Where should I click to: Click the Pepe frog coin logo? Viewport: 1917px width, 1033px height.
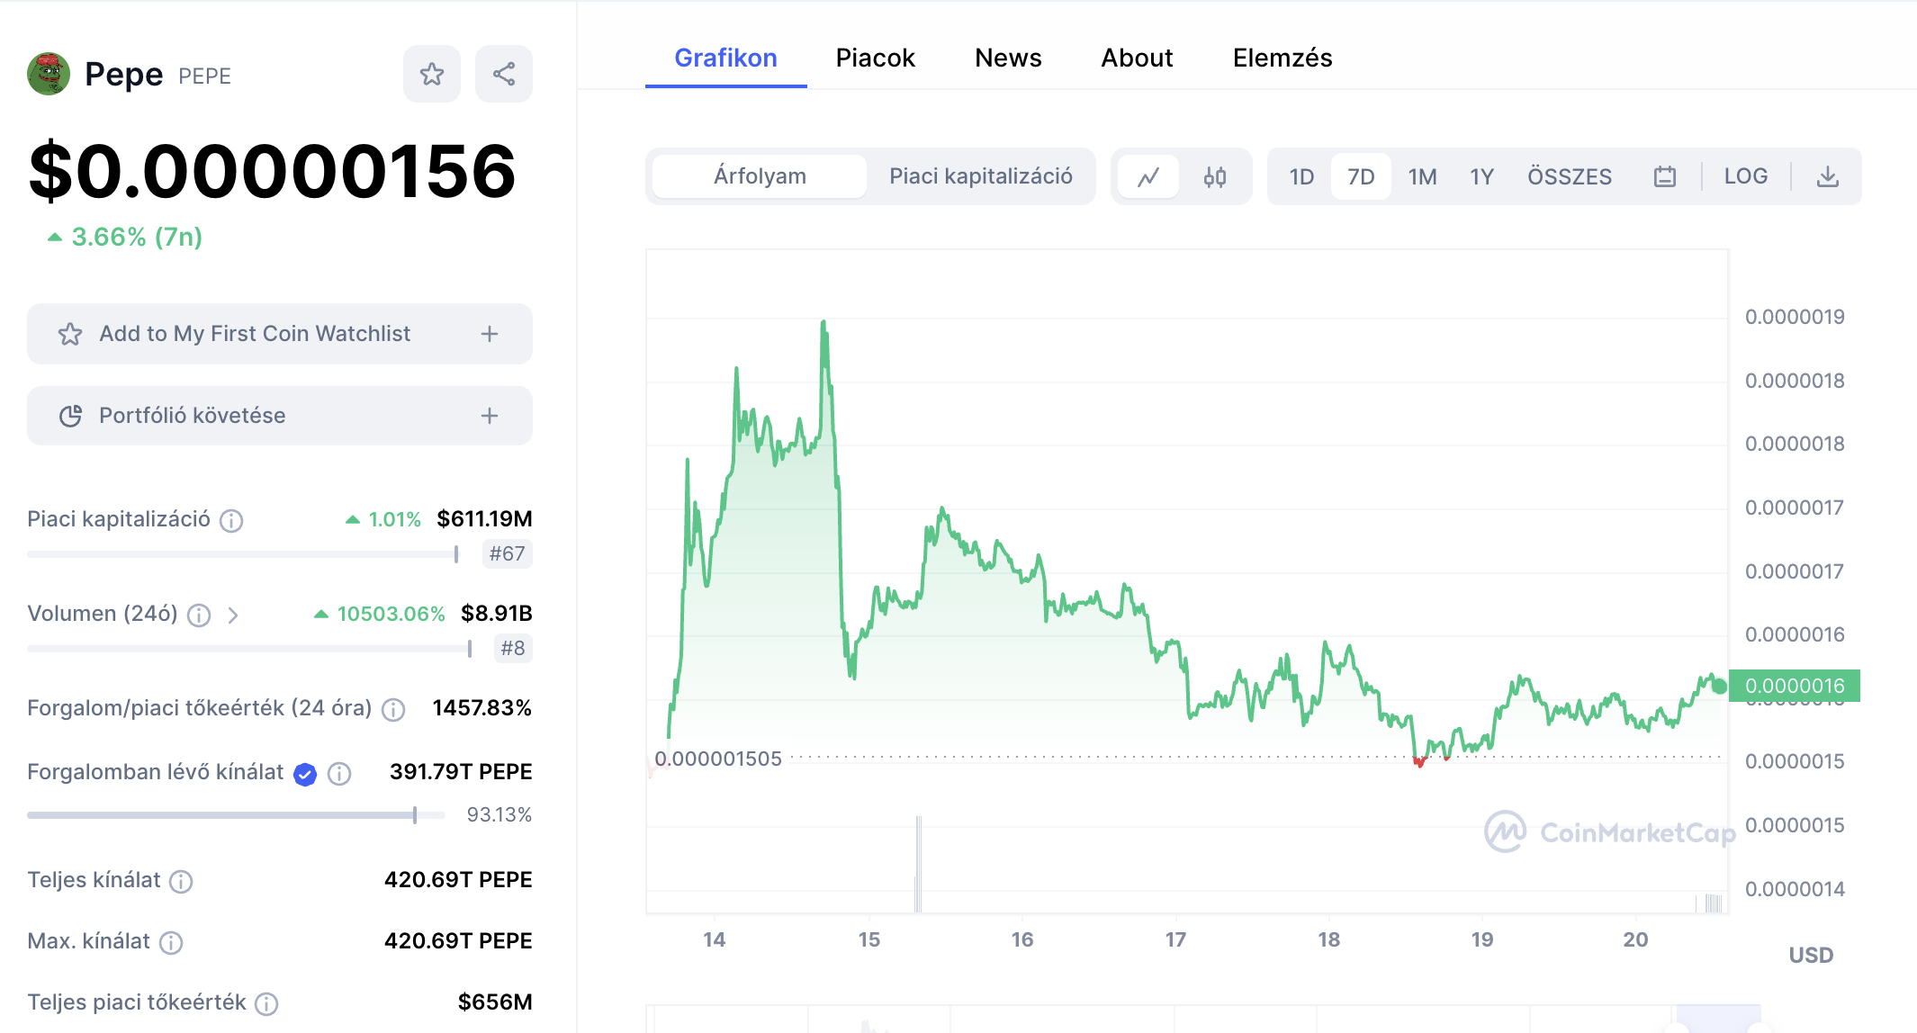click(x=49, y=74)
